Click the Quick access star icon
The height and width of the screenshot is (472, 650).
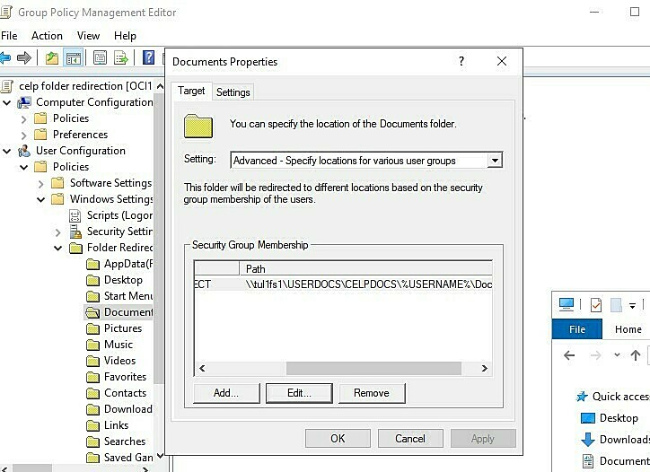(582, 397)
